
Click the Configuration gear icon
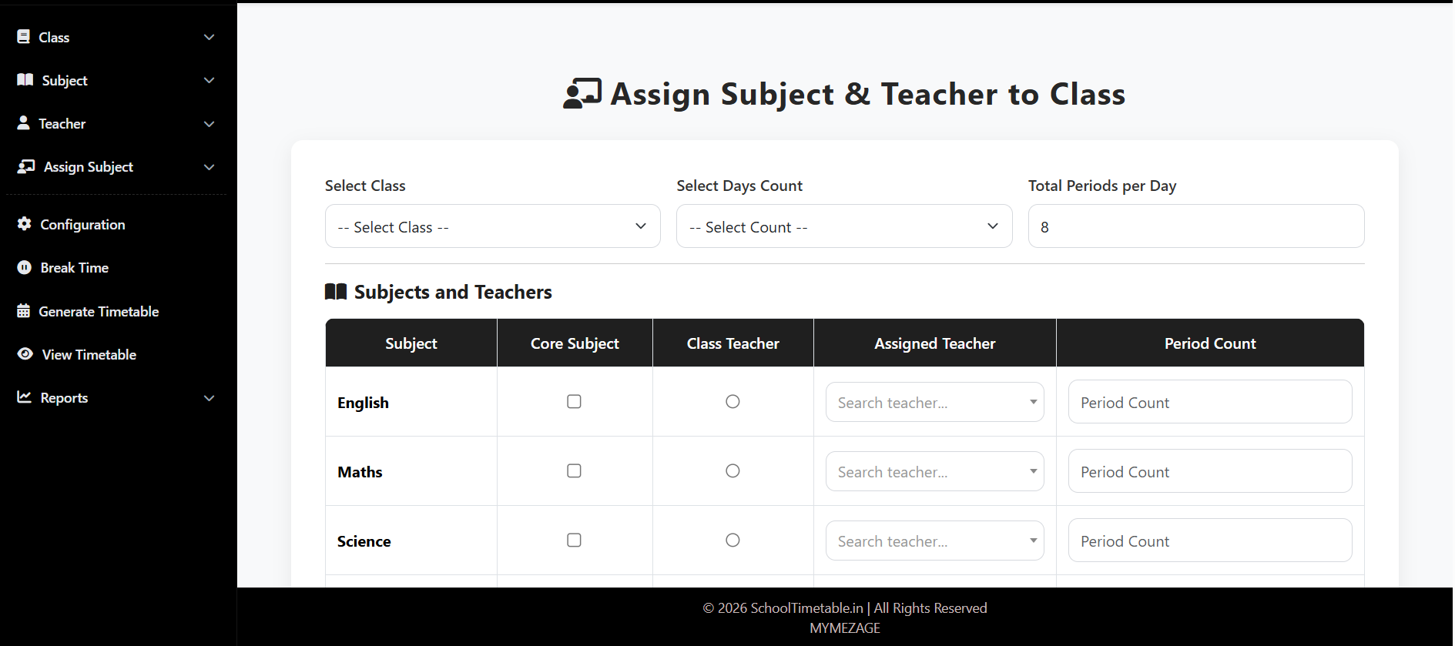point(25,224)
